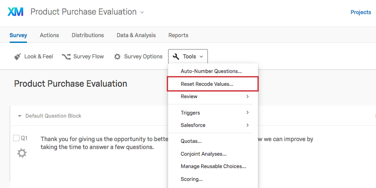Click the Projects link
The width and height of the screenshot is (376, 188).
(x=361, y=12)
